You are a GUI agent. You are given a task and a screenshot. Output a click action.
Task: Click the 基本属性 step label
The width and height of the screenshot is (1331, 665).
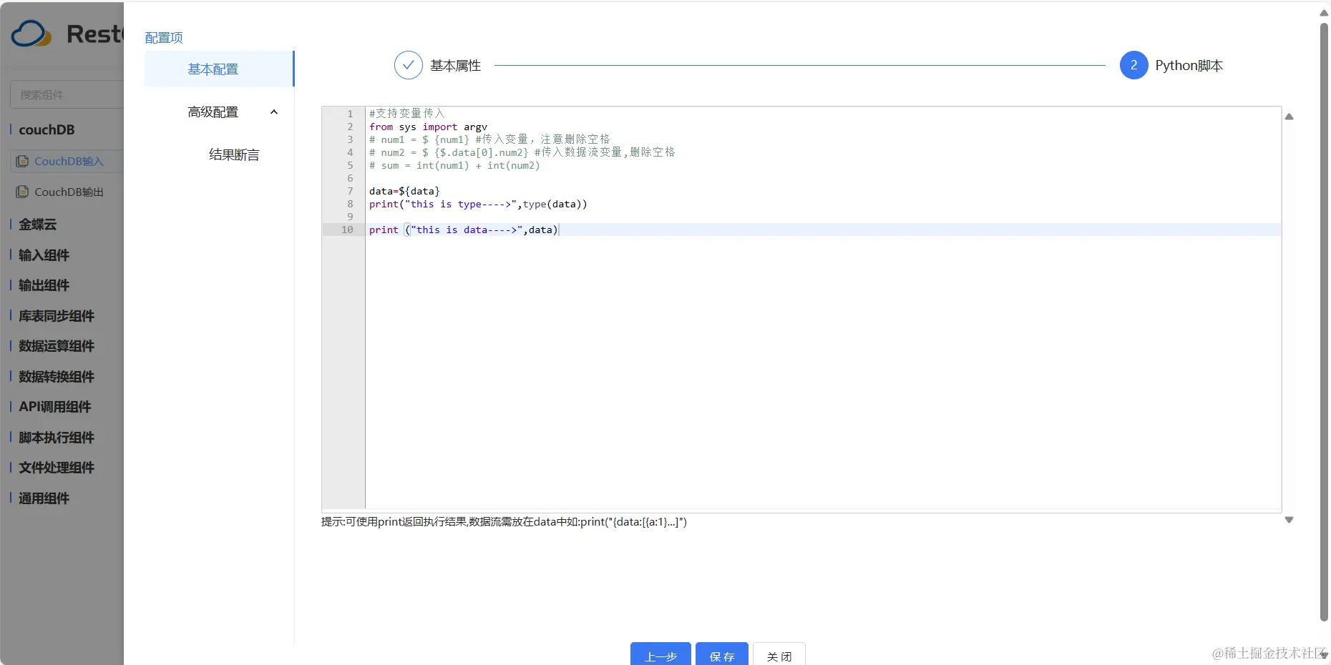[x=455, y=66]
